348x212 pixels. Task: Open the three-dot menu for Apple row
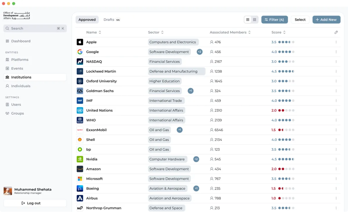coord(336,42)
